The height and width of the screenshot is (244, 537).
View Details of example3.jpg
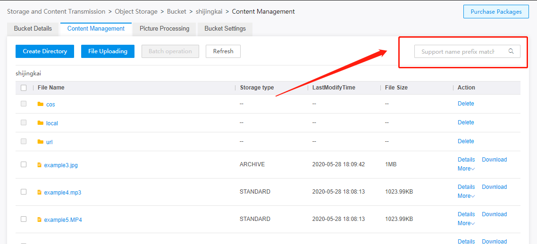click(x=466, y=160)
